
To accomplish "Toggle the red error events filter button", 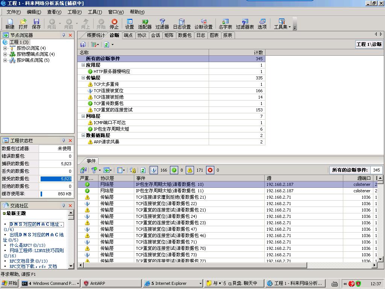I will (x=210, y=170).
